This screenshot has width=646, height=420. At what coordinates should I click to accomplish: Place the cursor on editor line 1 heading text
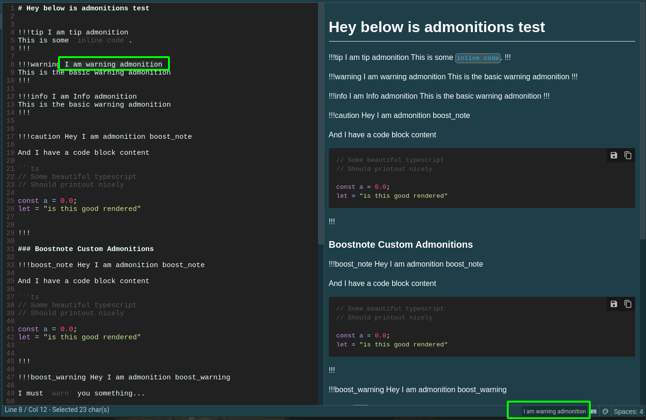(x=84, y=8)
